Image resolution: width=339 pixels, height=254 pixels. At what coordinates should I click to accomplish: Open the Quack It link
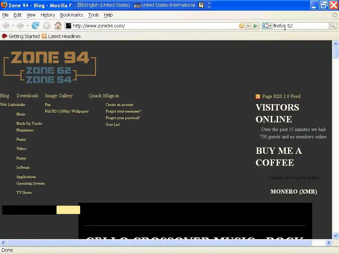pos(97,96)
